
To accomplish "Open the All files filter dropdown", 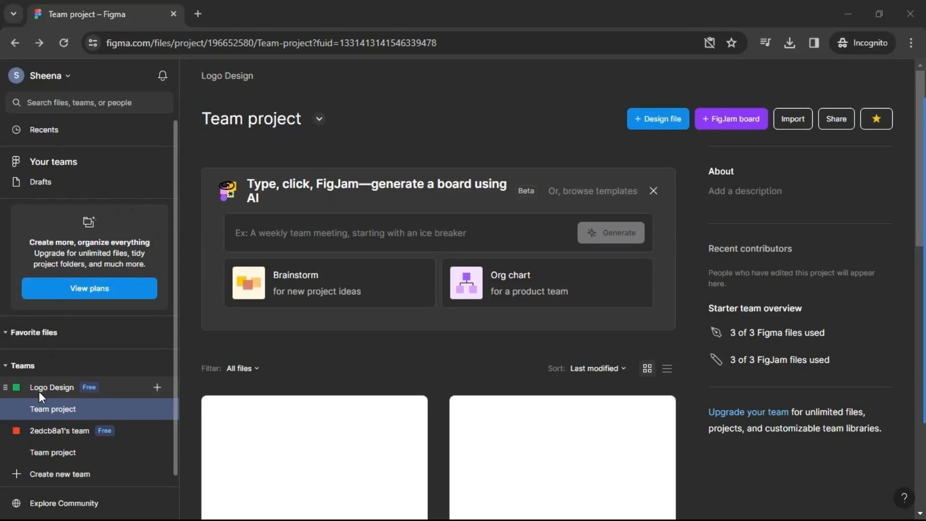I will [x=243, y=369].
